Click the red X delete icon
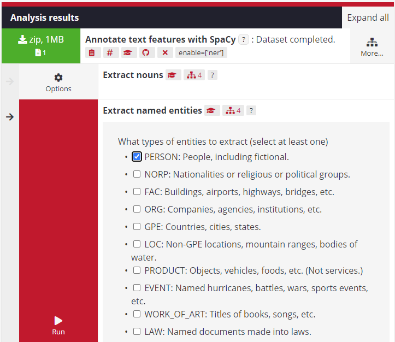The width and height of the screenshot is (395, 342). 163,52
